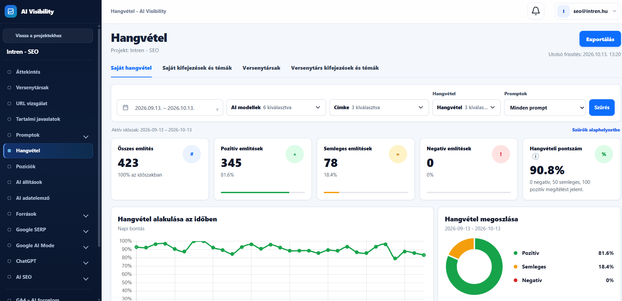Click the Szűrés button
622x301 pixels.
coord(602,108)
